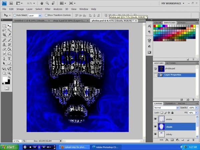Open status bar info flyout arrow
This screenshot has width=200, height=150.
[x=61, y=141]
